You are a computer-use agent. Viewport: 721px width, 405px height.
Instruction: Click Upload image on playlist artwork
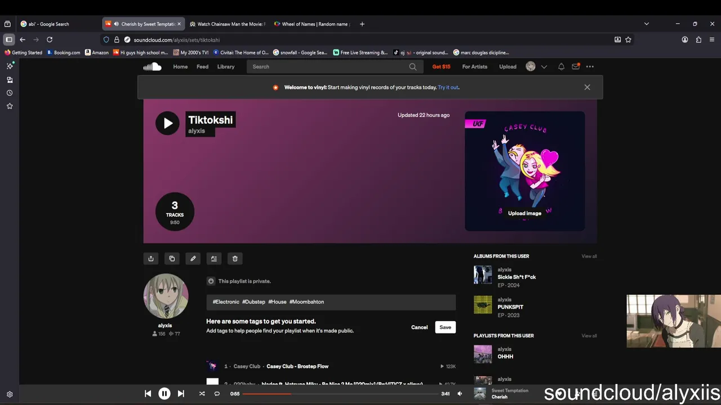coord(524,213)
